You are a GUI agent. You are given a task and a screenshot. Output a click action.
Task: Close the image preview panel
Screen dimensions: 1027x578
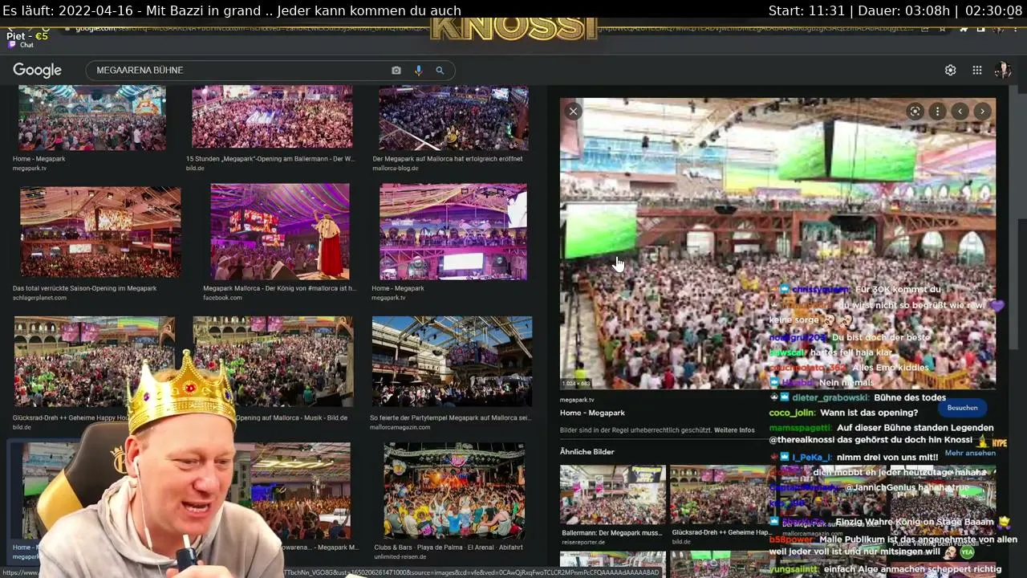click(x=573, y=112)
